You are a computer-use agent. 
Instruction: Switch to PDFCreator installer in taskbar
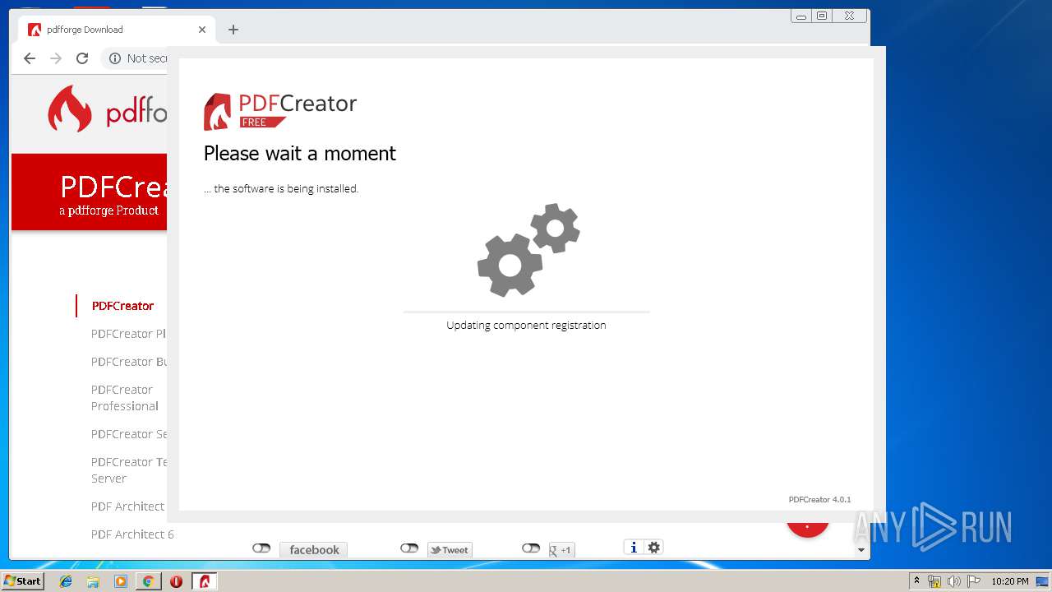205,581
